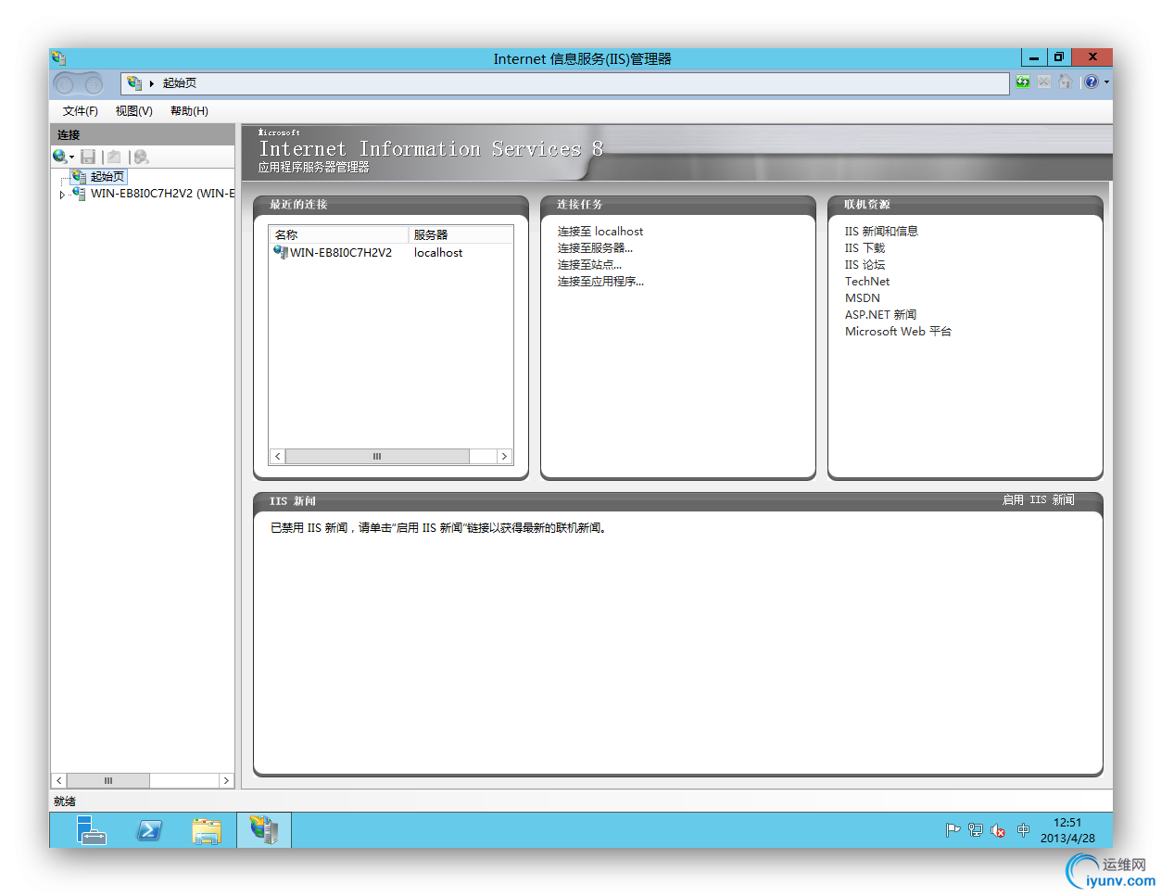Click connections tree scrollbar right arrow
The height and width of the screenshot is (896, 1161).
[226, 781]
